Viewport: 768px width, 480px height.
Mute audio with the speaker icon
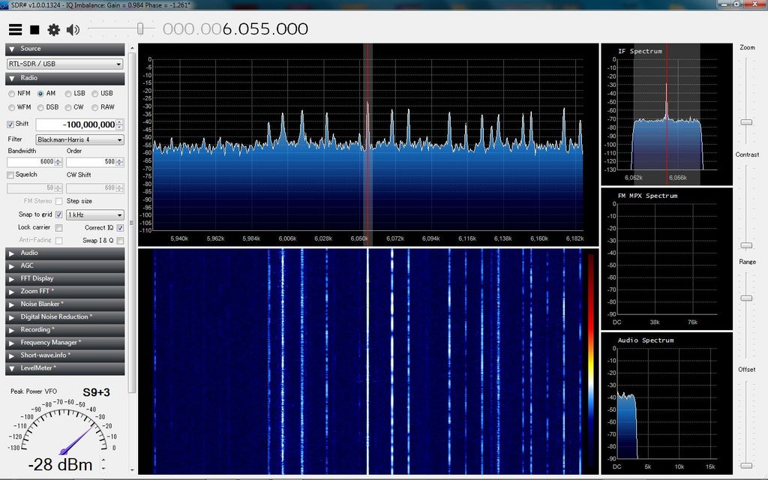pos(73,30)
